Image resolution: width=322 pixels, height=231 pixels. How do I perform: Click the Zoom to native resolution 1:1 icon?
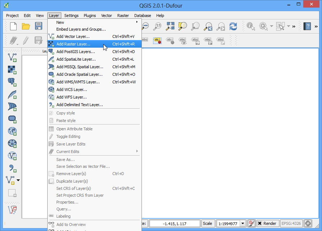pyautogui.click(x=157, y=26)
